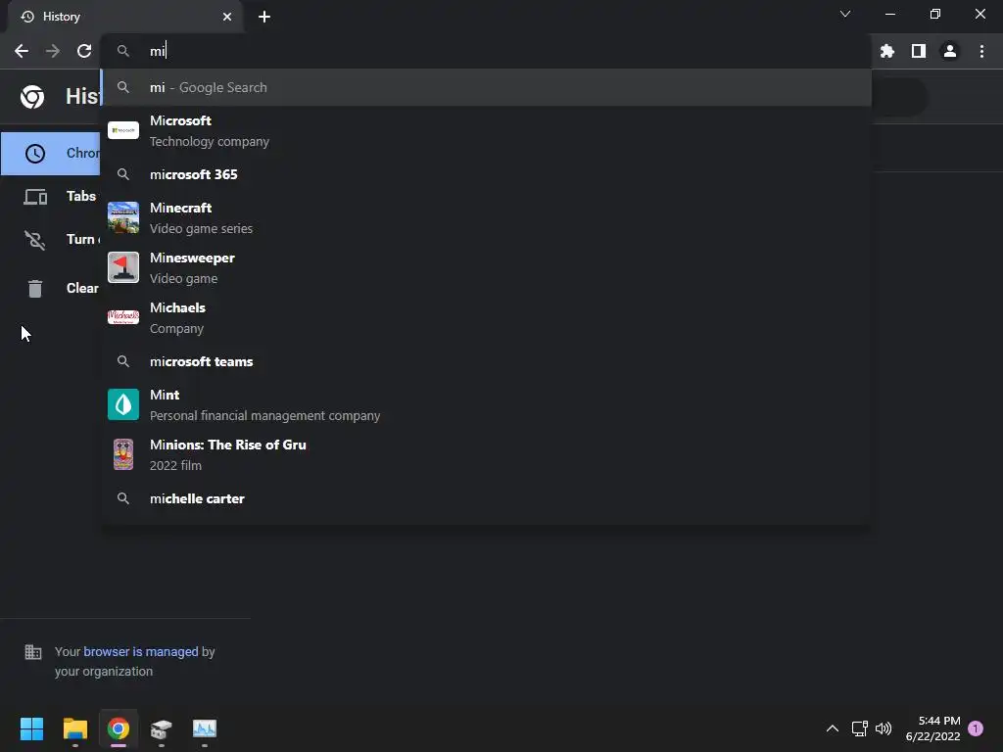Image resolution: width=1003 pixels, height=752 pixels.
Task: Open the profile avatar icon
Action: coord(950,51)
